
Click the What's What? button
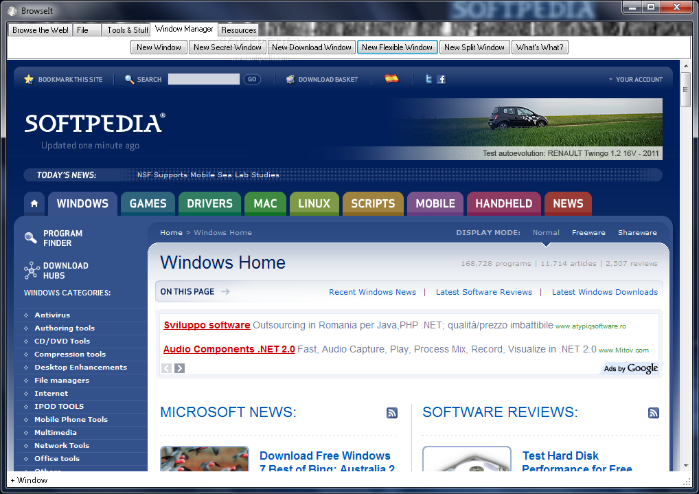(540, 47)
